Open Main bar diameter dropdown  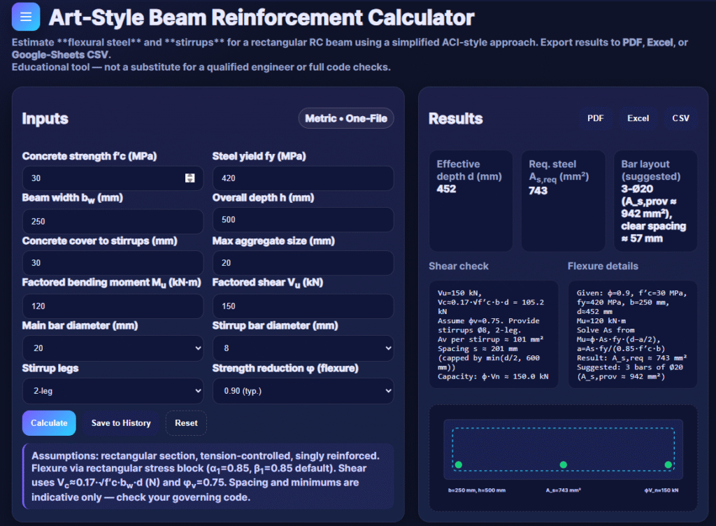pos(113,348)
